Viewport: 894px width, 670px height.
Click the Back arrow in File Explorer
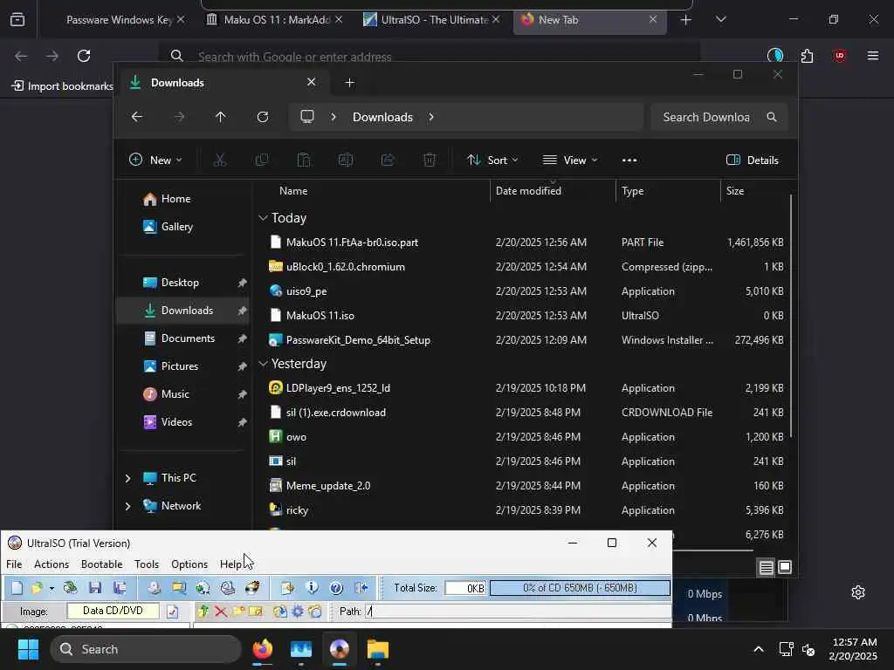point(137,117)
